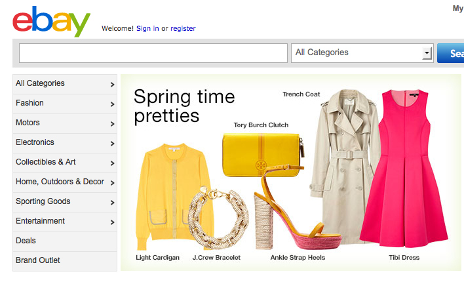The image size is (464, 282).
Task: Open the My eBay menu at top right
Action: (458, 9)
